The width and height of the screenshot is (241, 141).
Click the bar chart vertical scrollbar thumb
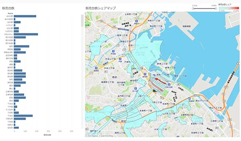(x=82, y=21)
